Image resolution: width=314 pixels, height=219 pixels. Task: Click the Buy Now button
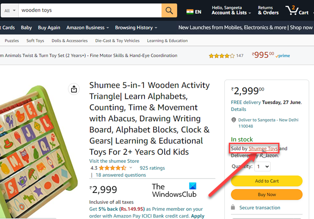266,195
